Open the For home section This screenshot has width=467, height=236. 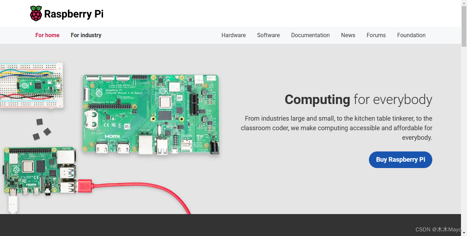[x=47, y=35]
